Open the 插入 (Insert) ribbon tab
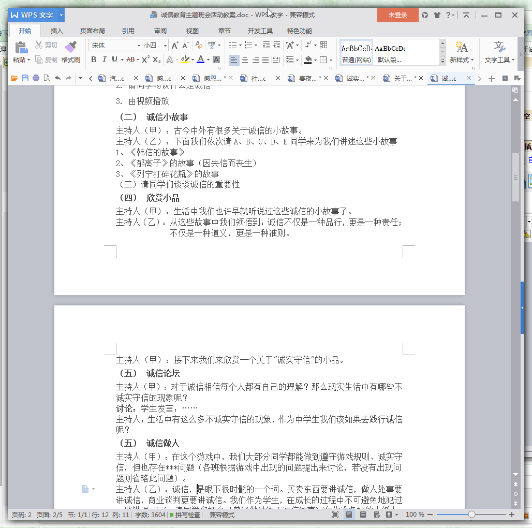This screenshot has height=528, width=532. 56,31
